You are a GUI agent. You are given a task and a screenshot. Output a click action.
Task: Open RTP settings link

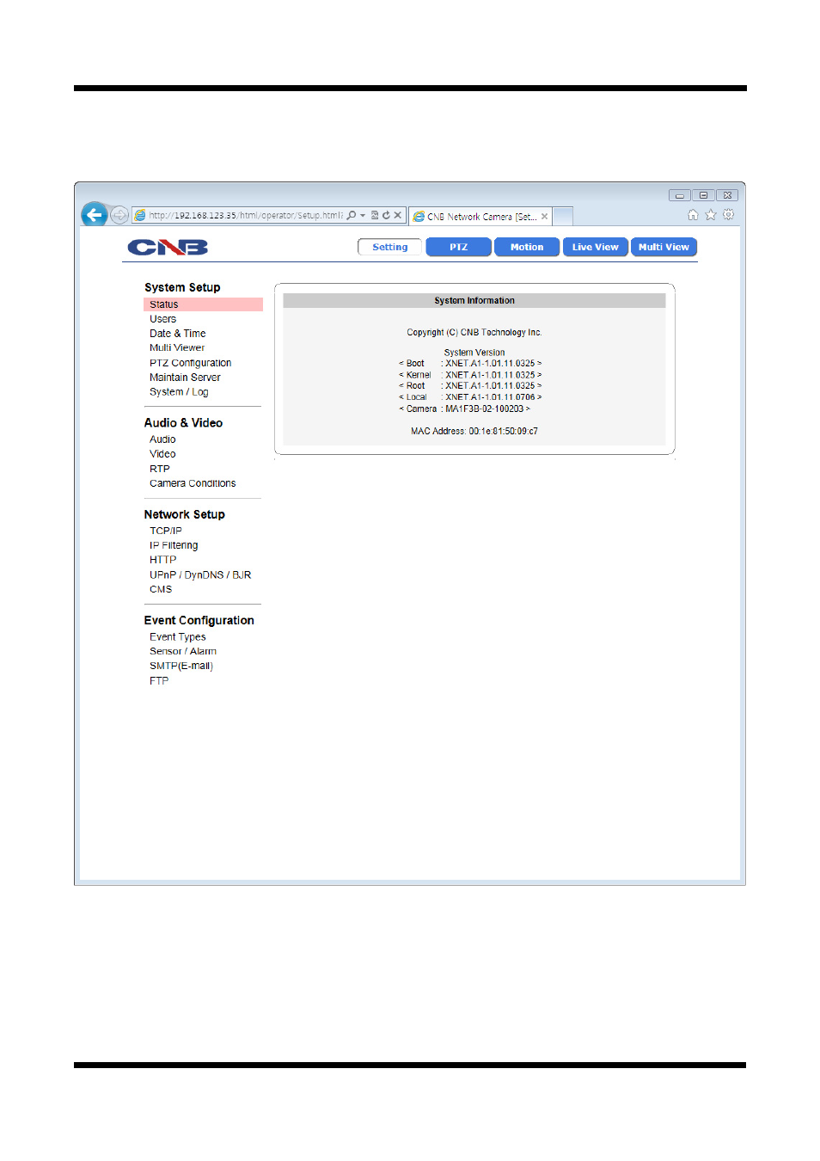pyautogui.click(x=160, y=469)
